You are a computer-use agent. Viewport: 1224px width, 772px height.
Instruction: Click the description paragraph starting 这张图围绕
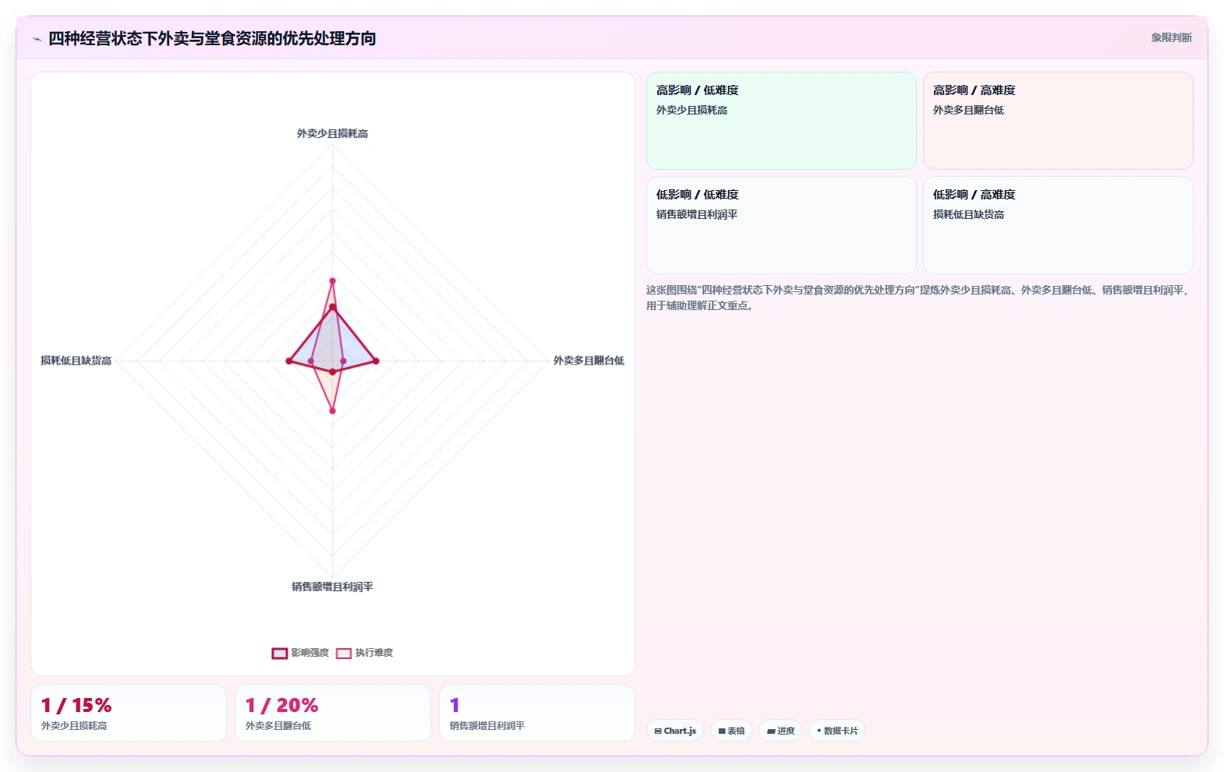pyautogui.click(x=918, y=298)
